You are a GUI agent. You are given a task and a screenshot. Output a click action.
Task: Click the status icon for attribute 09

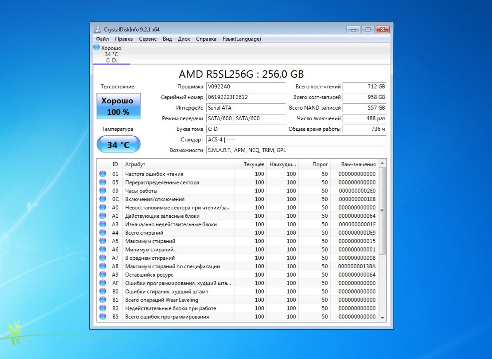(x=103, y=190)
